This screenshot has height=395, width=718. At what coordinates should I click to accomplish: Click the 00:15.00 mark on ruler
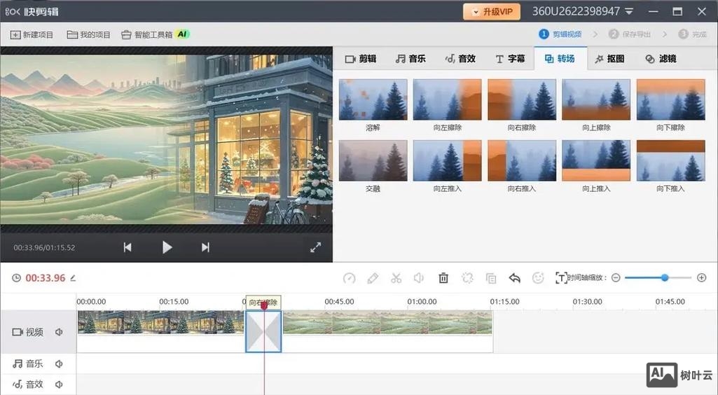click(x=174, y=302)
